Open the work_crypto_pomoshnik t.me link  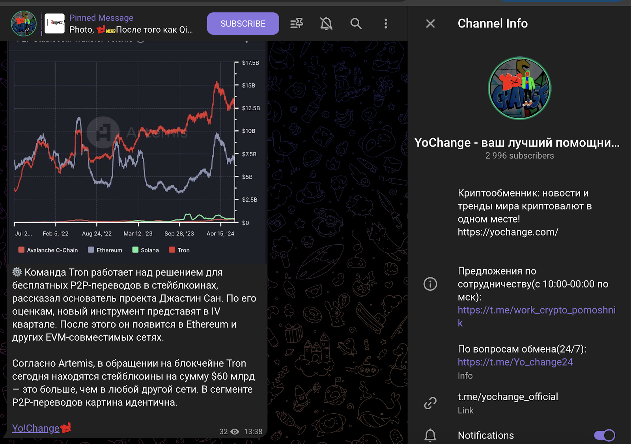click(x=536, y=316)
